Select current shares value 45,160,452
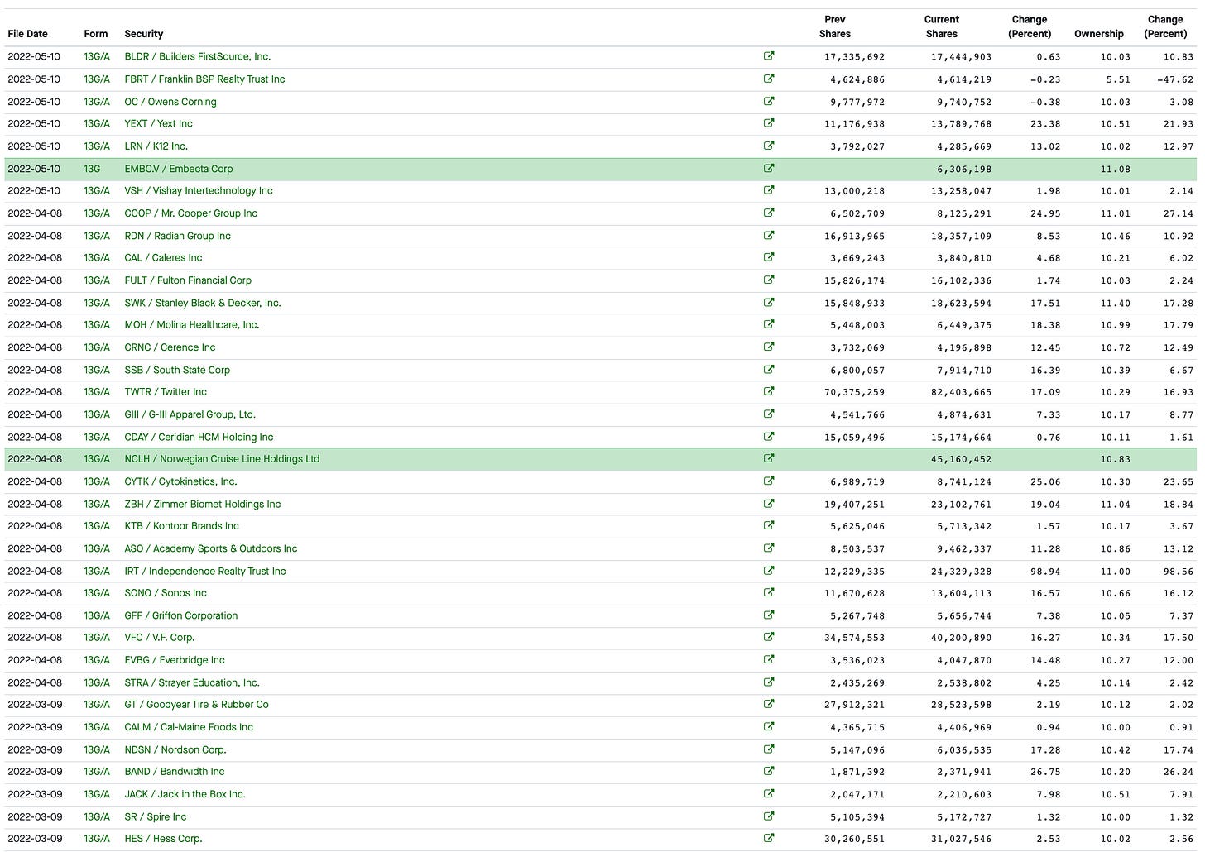Screen dimensions: 1205x852 [961, 459]
